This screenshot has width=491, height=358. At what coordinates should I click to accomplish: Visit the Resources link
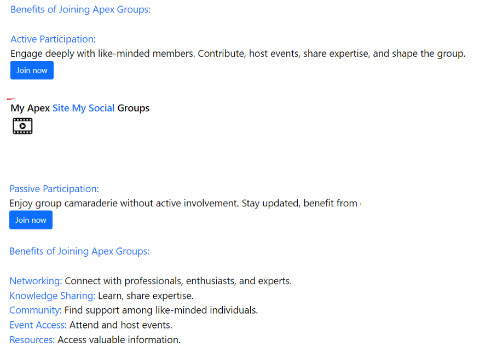pyautogui.click(x=32, y=339)
